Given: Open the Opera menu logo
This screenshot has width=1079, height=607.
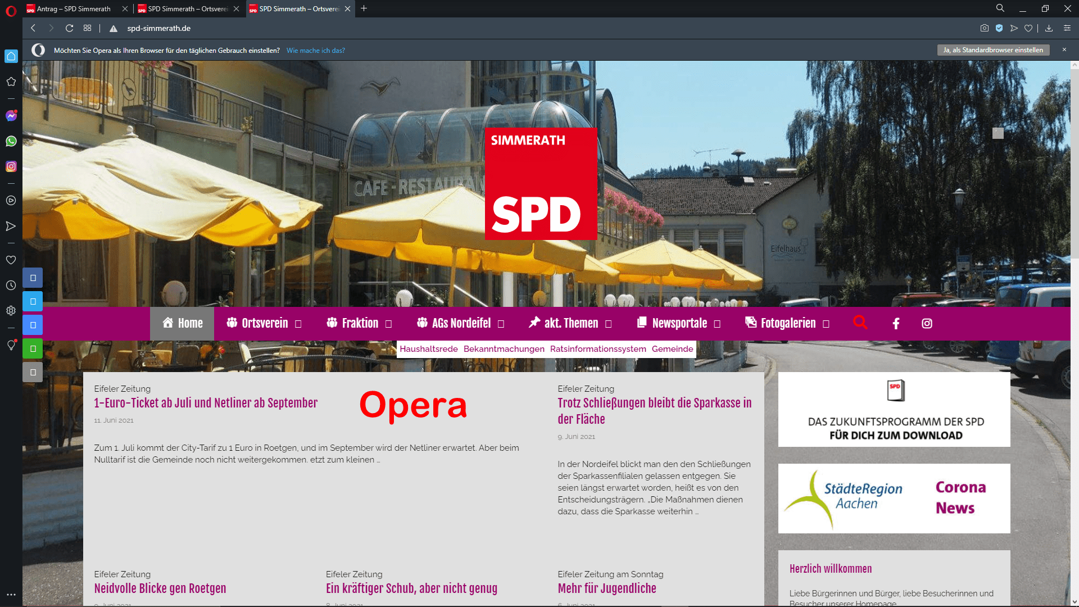Looking at the screenshot, I should tap(11, 11).
